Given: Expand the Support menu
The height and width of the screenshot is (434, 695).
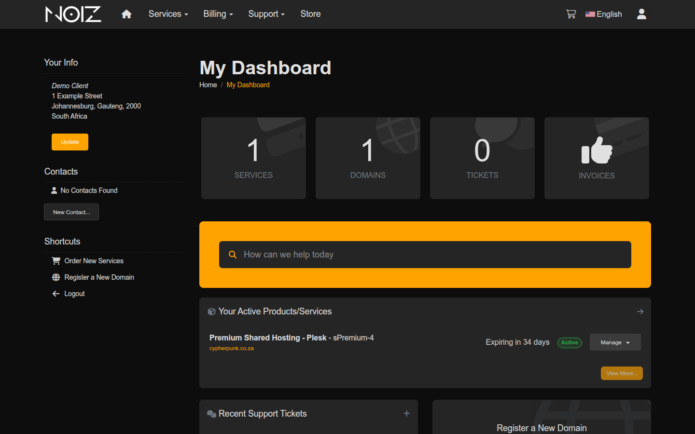Looking at the screenshot, I should click(x=266, y=14).
